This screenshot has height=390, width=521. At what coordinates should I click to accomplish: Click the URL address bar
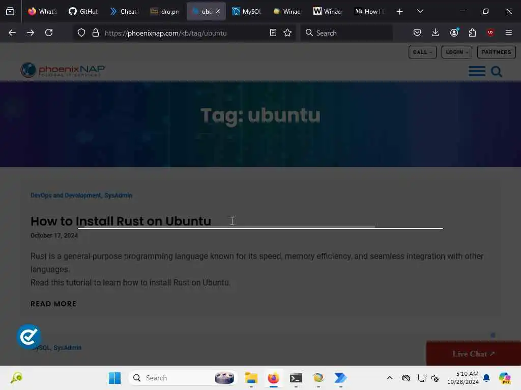[184, 33]
